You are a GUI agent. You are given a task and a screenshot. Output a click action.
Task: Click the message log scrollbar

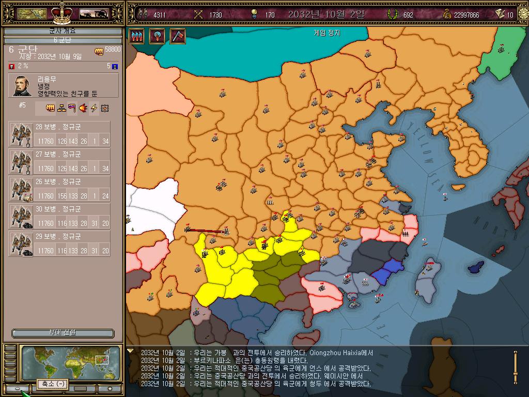(515, 368)
